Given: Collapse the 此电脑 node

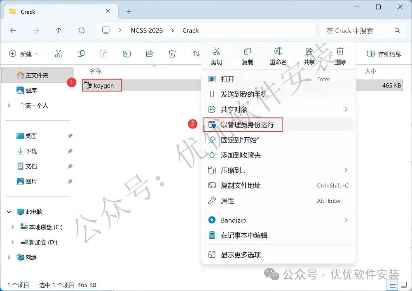Looking at the screenshot, I should pos(9,212).
